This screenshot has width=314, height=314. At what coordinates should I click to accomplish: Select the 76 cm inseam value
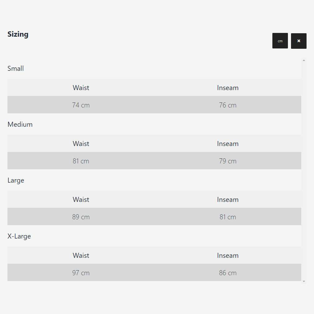(x=228, y=105)
